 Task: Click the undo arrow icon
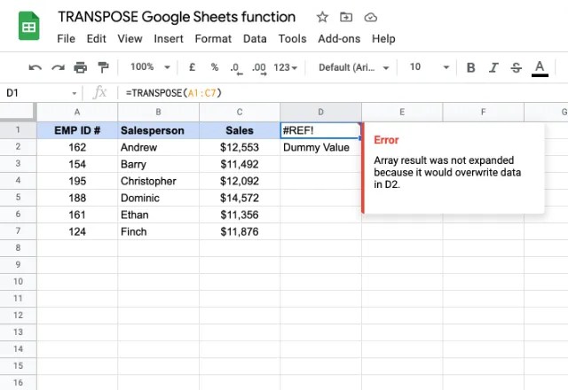pos(35,67)
